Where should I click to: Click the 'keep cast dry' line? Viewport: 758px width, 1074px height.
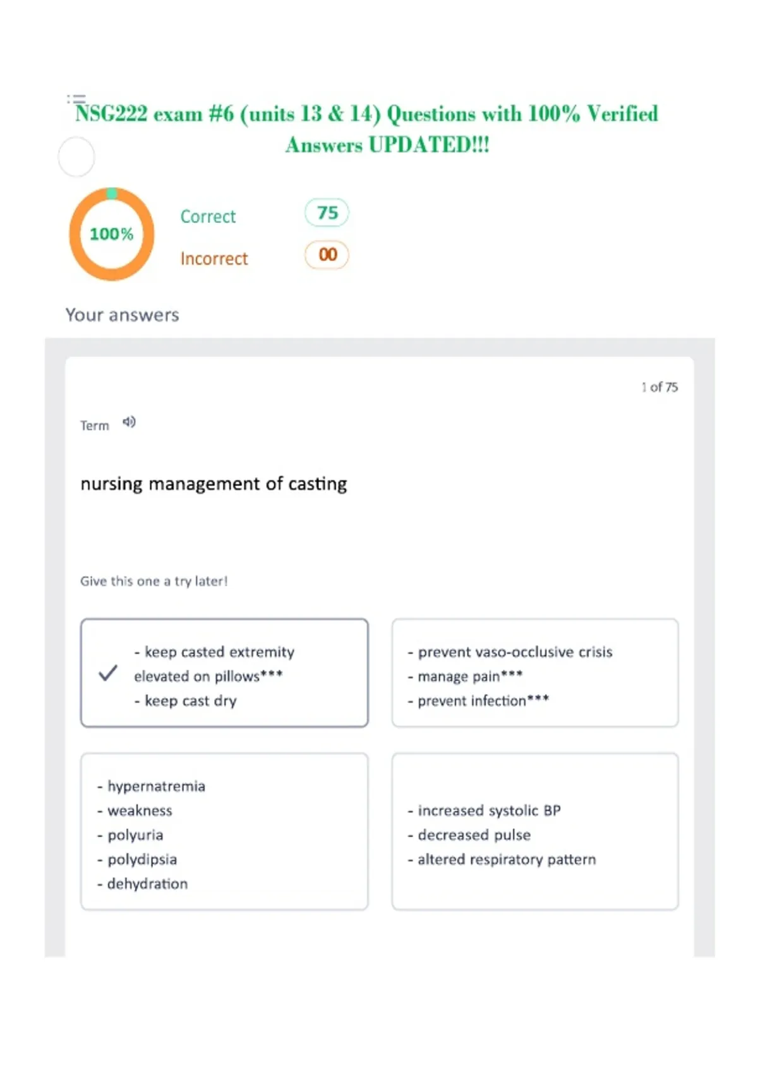[x=186, y=701]
